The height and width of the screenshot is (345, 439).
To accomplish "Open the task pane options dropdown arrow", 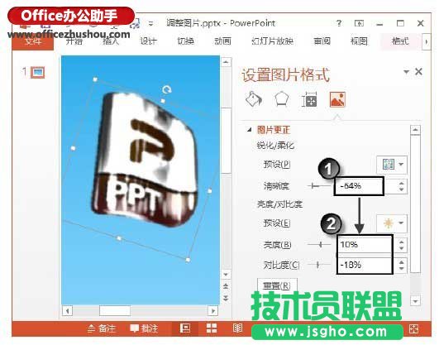I will (x=406, y=72).
